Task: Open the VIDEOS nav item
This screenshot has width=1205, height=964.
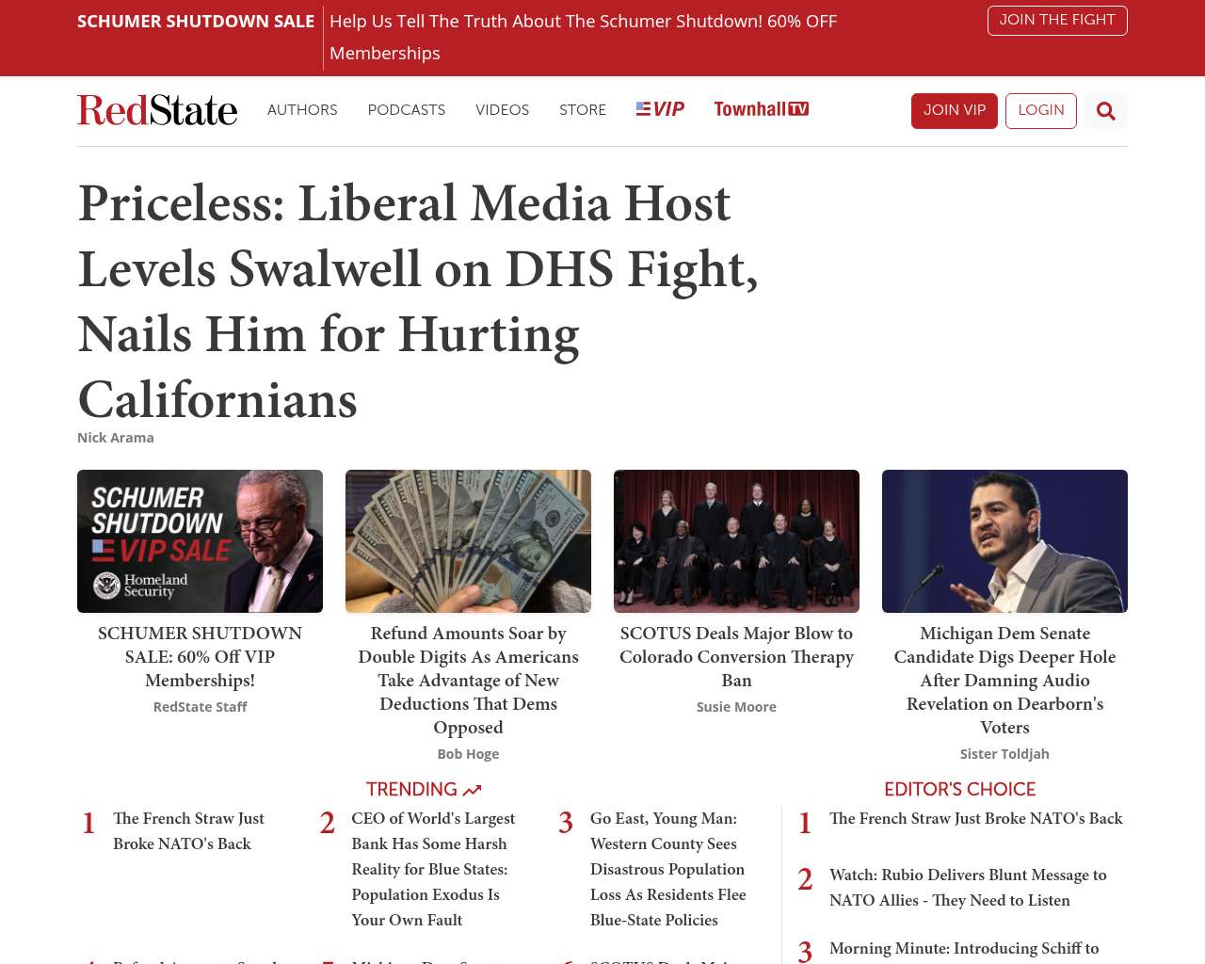Action: 502,110
